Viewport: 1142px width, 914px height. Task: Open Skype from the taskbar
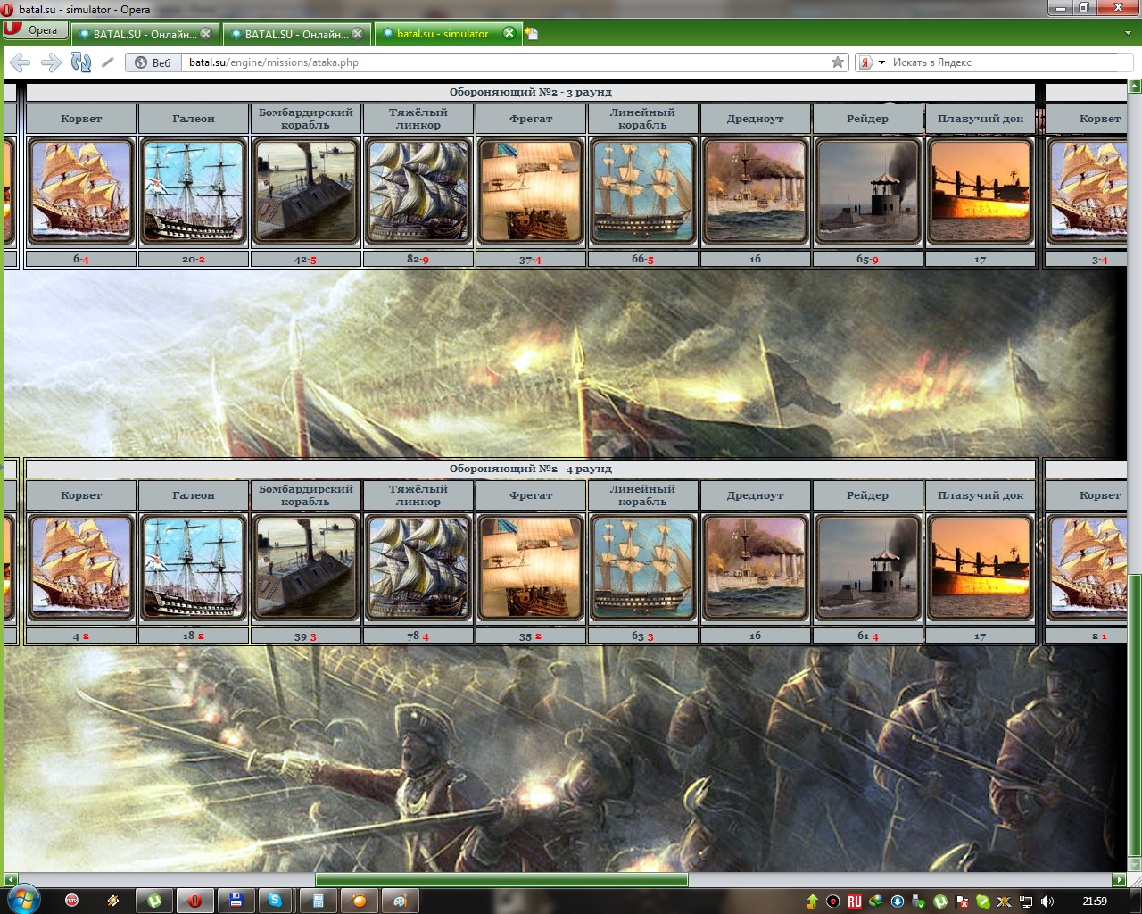click(275, 901)
